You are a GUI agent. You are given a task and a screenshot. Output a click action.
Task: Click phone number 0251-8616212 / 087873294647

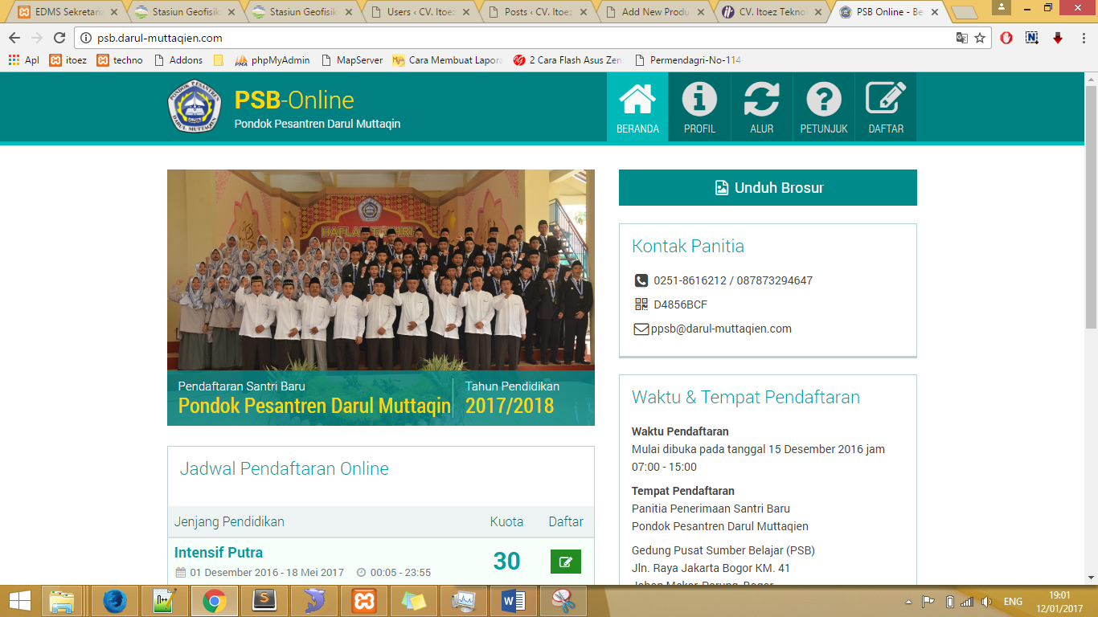732,280
